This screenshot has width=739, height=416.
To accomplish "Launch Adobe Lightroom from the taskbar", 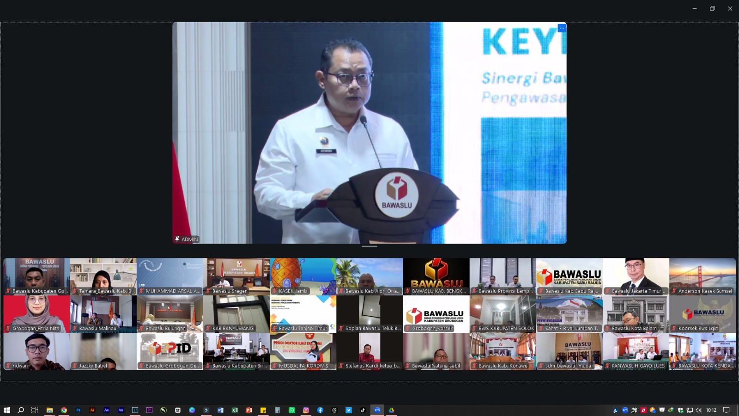I will click(135, 410).
